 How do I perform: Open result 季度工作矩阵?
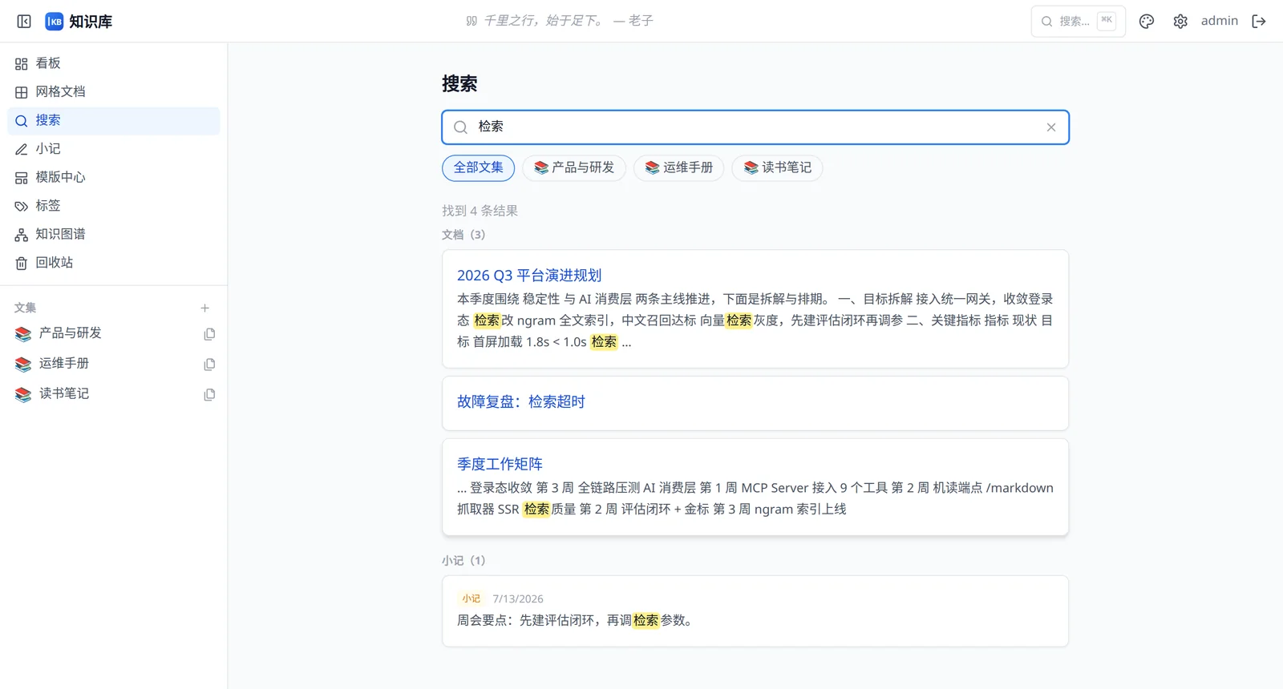tap(500, 464)
